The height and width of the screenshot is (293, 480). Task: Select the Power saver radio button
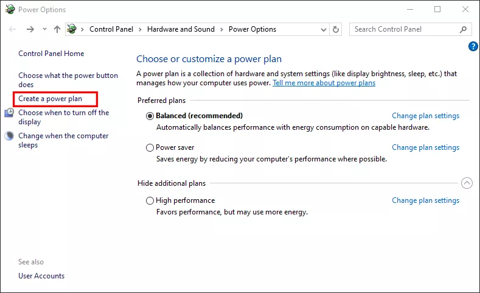(x=150, y=148)
